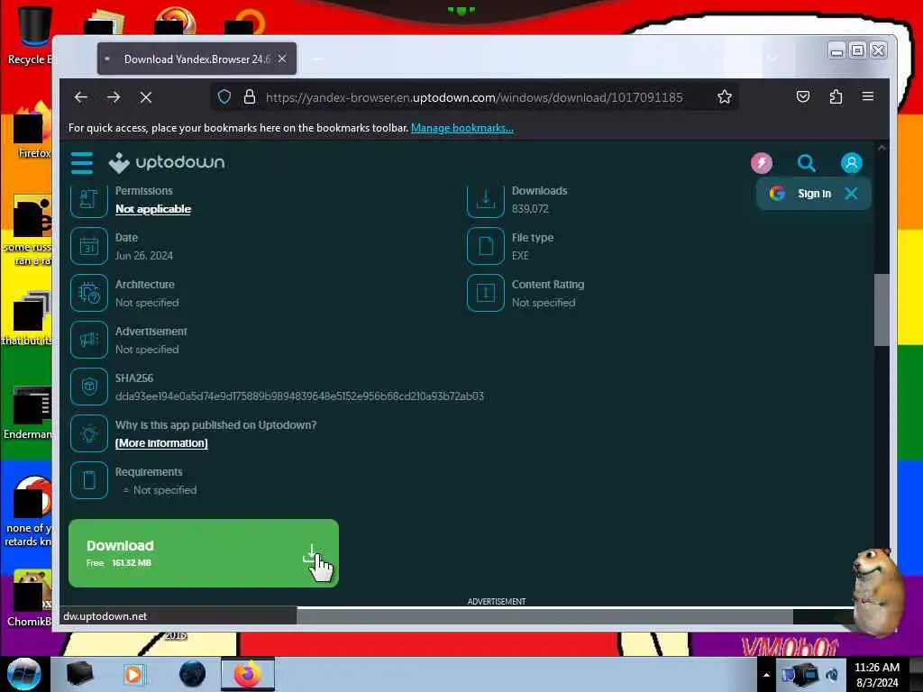This screenshot has height=692, width=923.
Task: Open the dark globe taskbar icon
Action: click(192, 674)
